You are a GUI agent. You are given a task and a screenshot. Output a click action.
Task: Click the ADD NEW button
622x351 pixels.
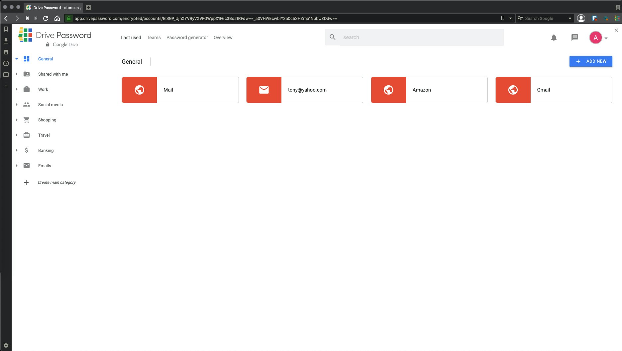[591, 61]
